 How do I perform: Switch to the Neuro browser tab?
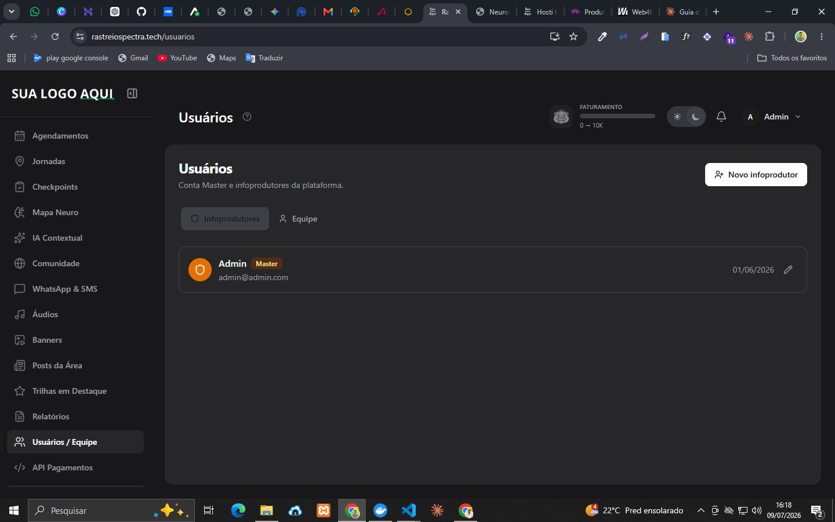(492, 12)
